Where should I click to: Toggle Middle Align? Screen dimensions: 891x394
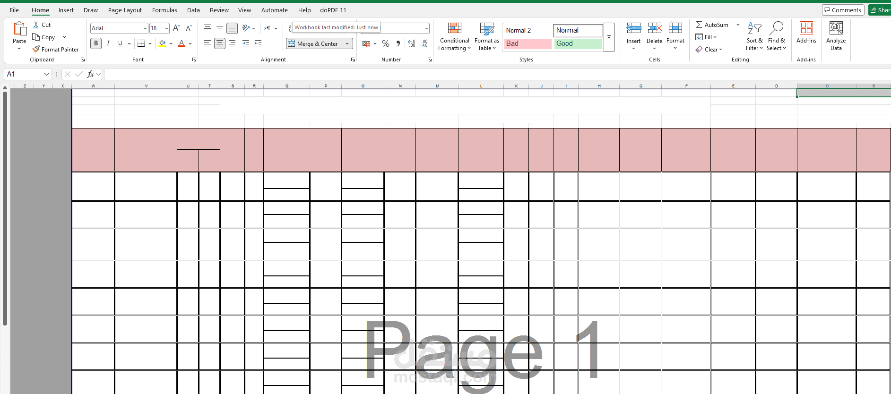[220, 28]
